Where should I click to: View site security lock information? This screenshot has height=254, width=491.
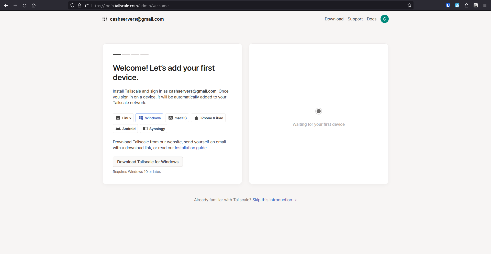click(80, 6)
